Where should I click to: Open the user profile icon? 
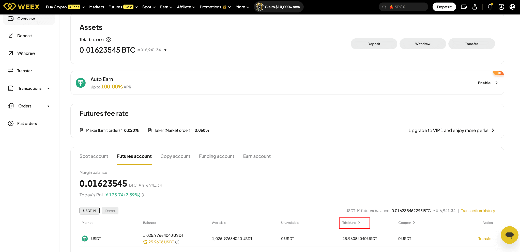(x=475, y=7)
